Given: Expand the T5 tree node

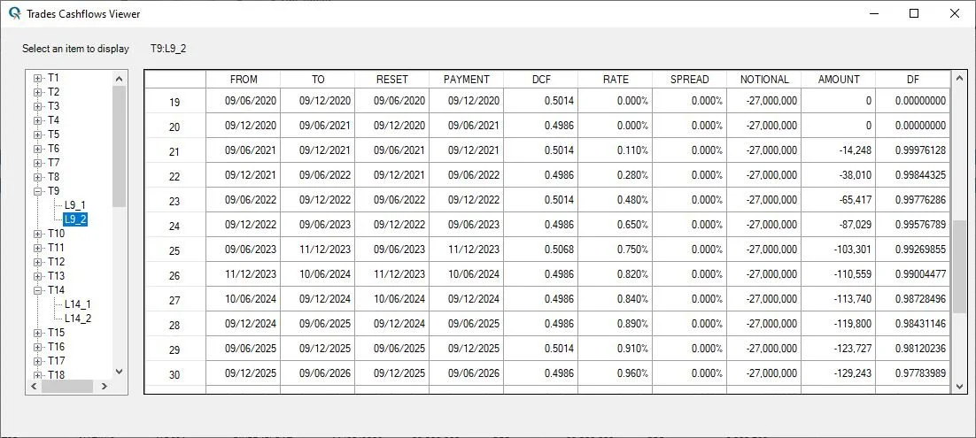Looking at the screenshot, I should coord(37,134).
